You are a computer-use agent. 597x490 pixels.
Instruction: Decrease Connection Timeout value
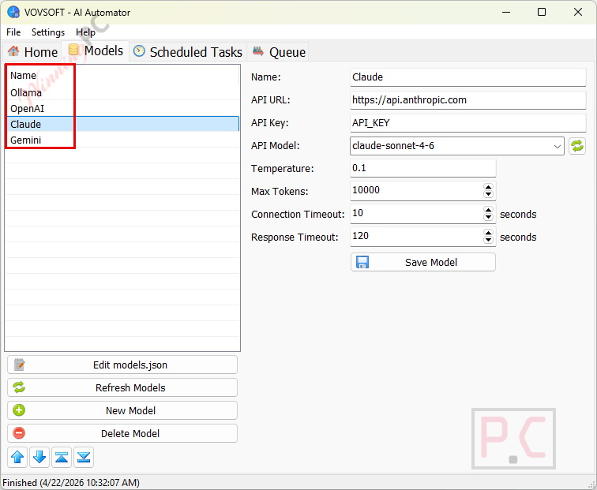pyautogui.click(x=489, y=217)
